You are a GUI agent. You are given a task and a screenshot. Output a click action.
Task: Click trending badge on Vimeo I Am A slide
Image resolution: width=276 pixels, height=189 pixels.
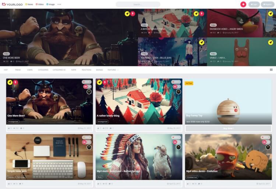(x=270, y=42)
